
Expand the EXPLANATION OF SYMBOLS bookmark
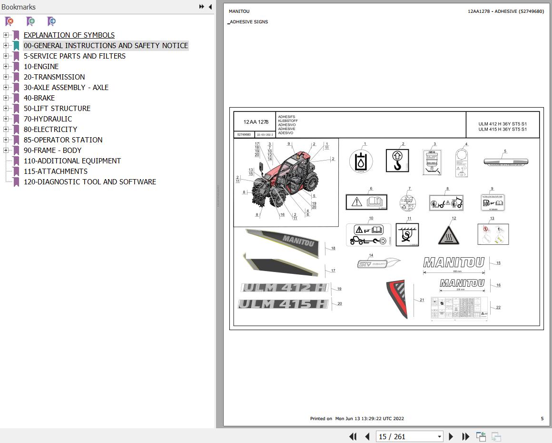coord(6,35)
